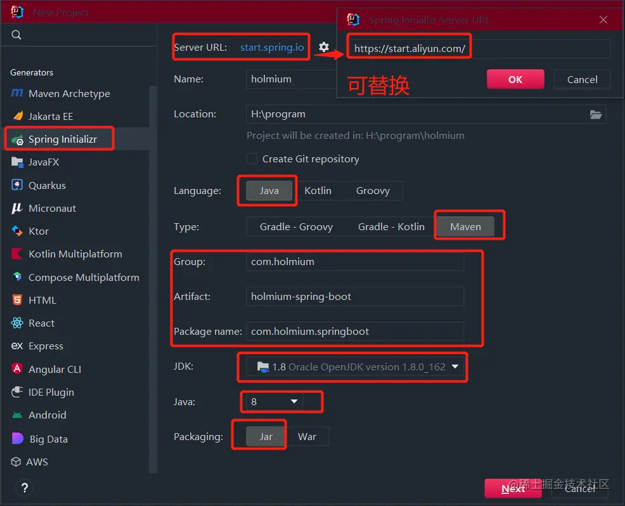The image size is (625, 506).
Task: Click the Android robot icon
Action: tap(17, 415)
